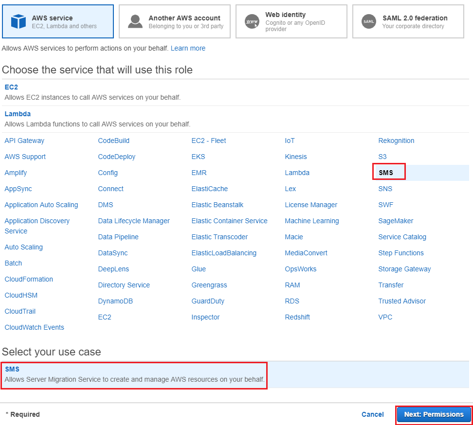Cancel the role creation
The width and height of the screenshot is (473, 425).
pyautogui.click(x=373, y=414)
